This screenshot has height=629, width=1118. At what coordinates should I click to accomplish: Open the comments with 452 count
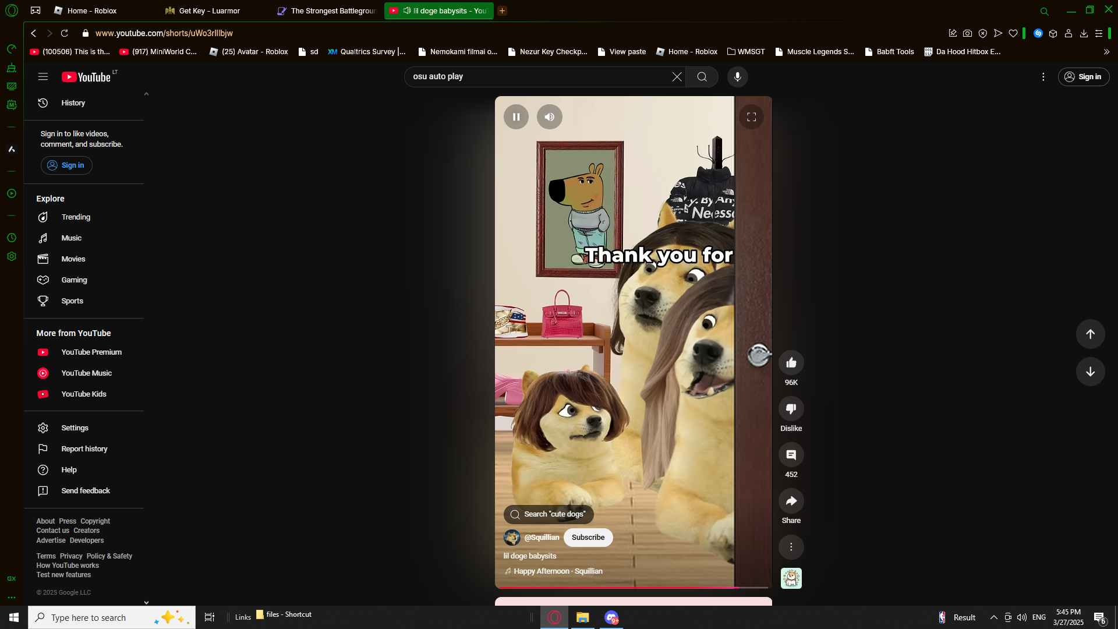pos(791,455)
